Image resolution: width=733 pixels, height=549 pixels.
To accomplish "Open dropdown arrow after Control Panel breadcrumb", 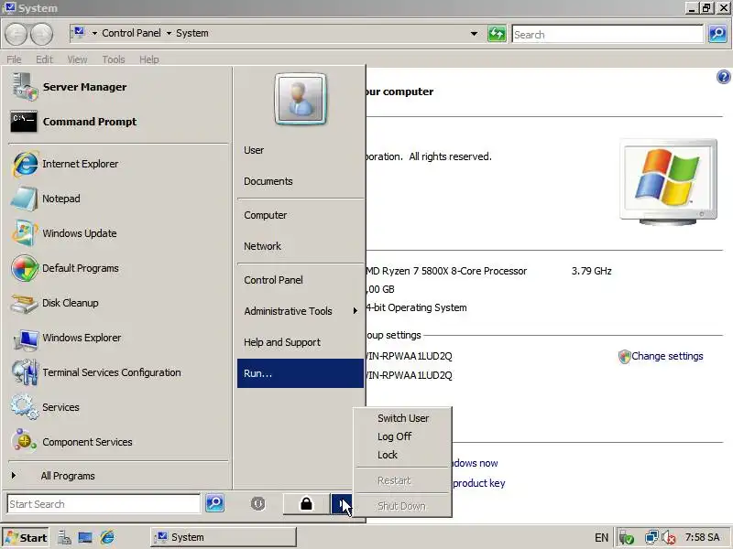I will click(x=169, y=33).
